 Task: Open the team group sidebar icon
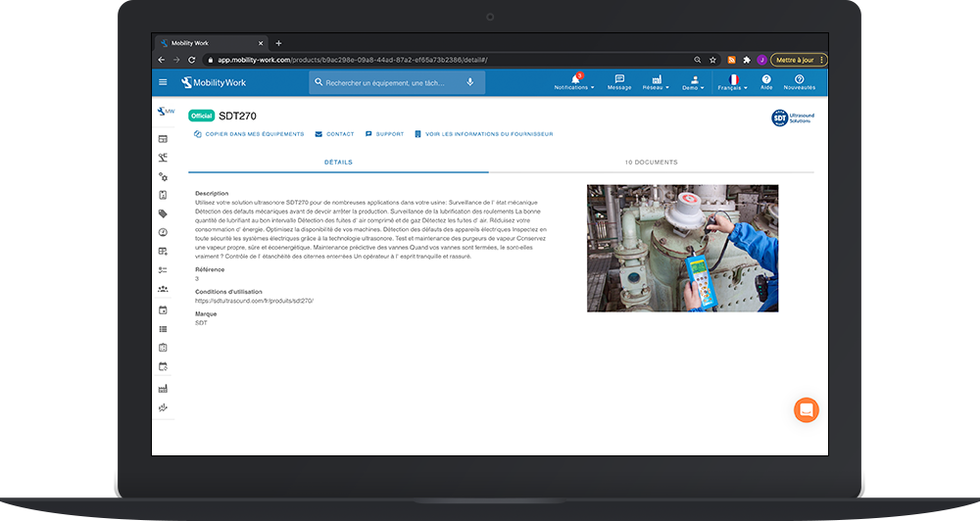coord(163,289)
